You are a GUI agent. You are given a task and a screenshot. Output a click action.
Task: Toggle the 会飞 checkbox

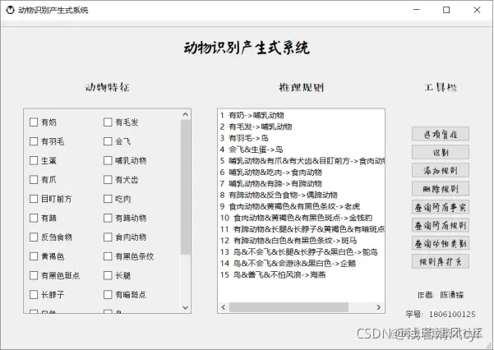[x=108, y=141]
